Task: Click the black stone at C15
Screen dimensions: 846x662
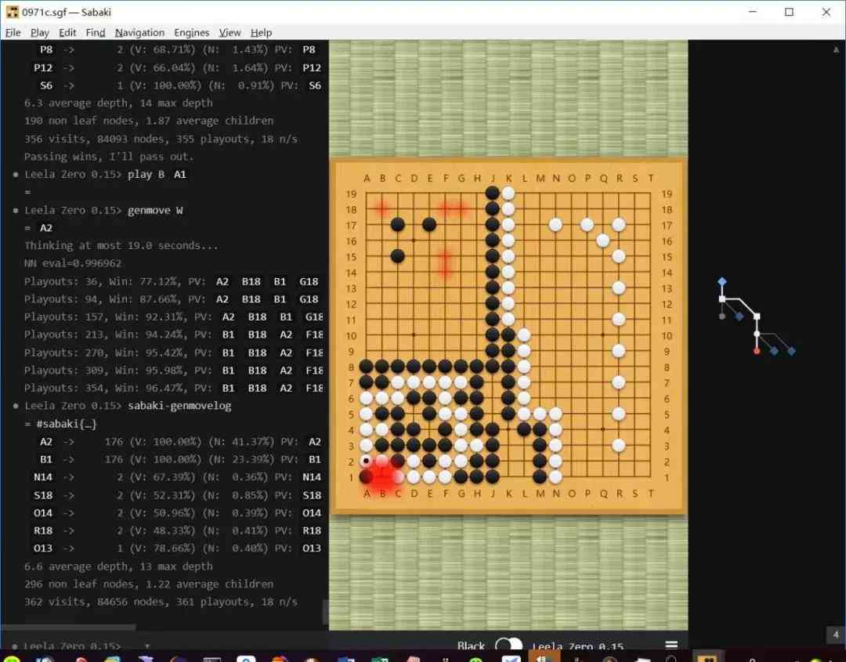Action: [398, 256]
